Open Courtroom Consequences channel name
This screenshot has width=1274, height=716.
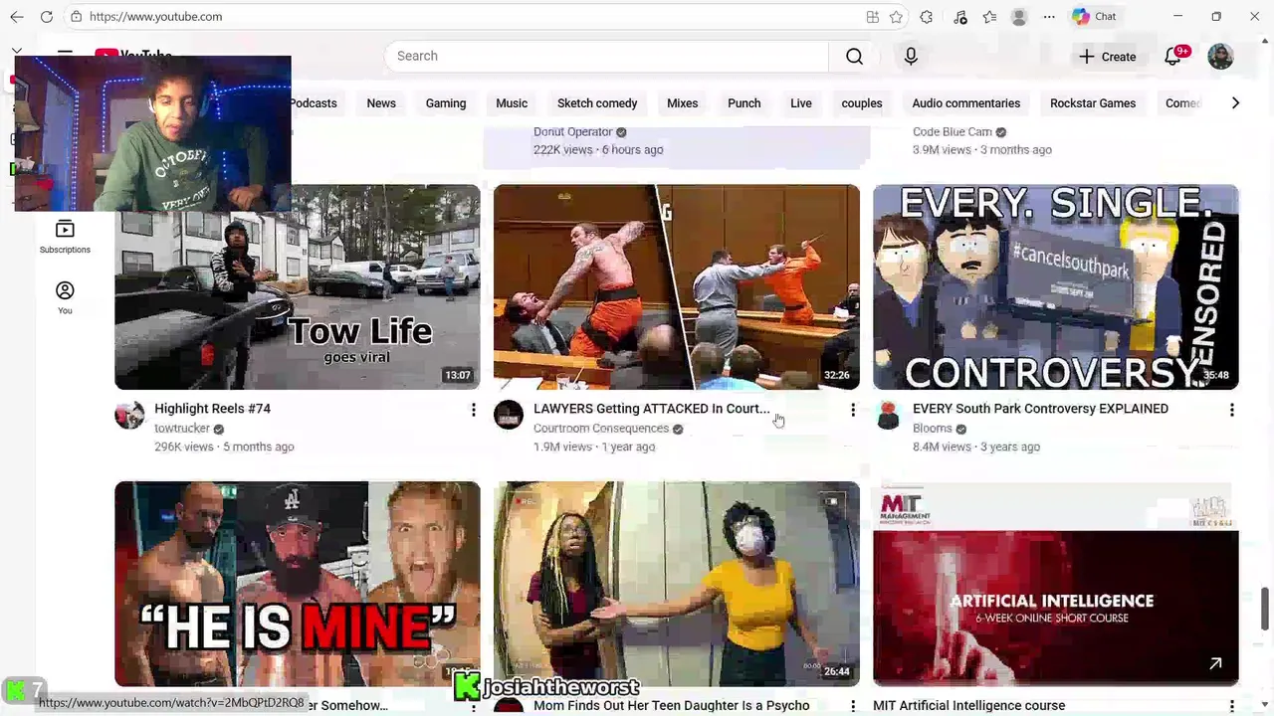coord(601,429)
